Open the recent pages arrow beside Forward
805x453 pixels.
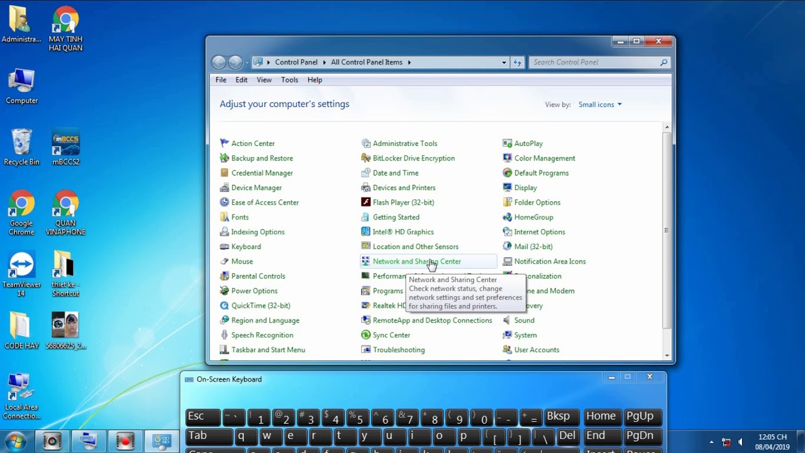click(x=247, y=62)
